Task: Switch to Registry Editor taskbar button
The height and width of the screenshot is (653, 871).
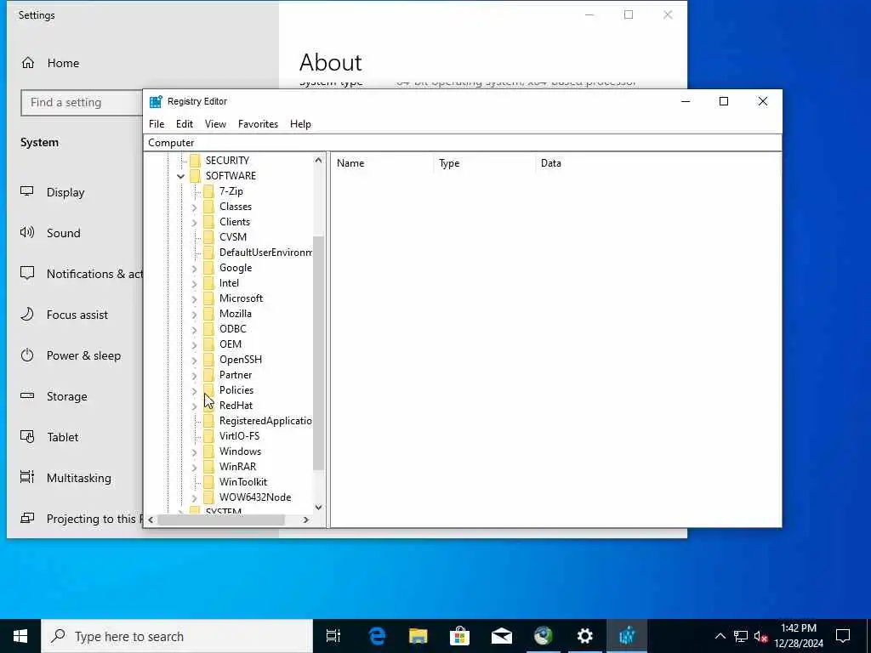Action: [x=627, y=636]
